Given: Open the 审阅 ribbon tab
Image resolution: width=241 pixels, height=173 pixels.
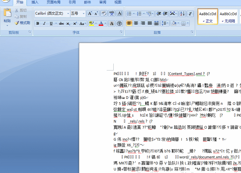Looking at the screenshot, I should (102, 2).
